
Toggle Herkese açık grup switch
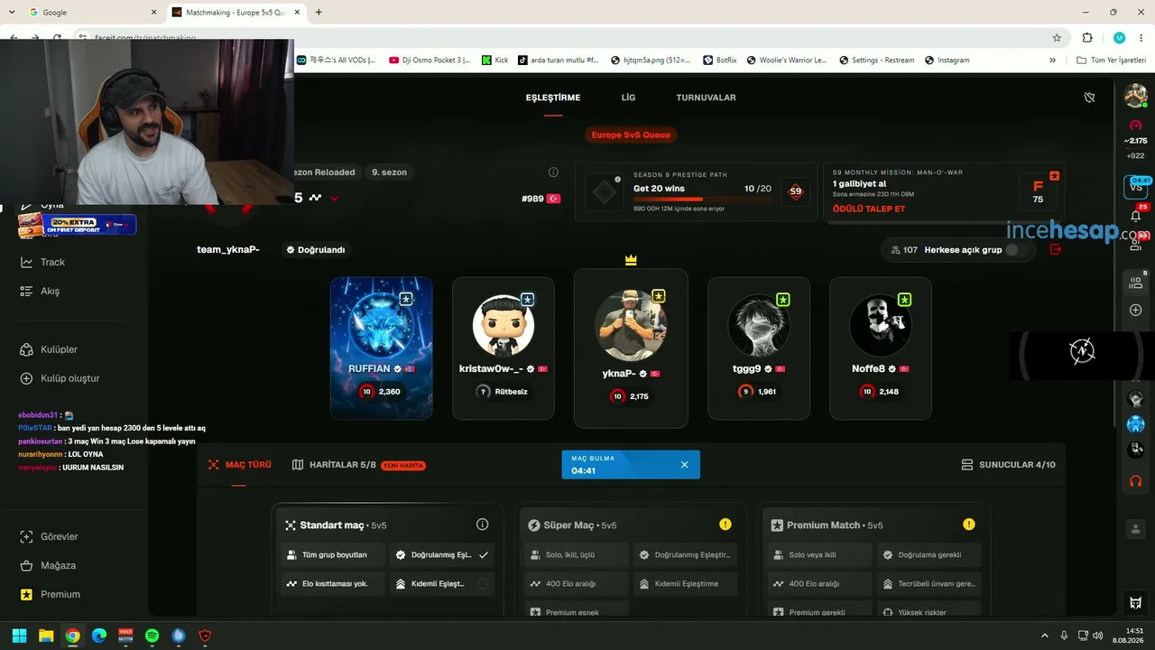pos(1016,250)
